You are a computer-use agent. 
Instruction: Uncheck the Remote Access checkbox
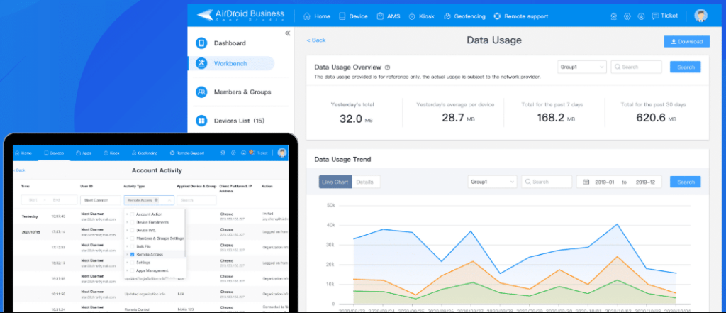133,255
